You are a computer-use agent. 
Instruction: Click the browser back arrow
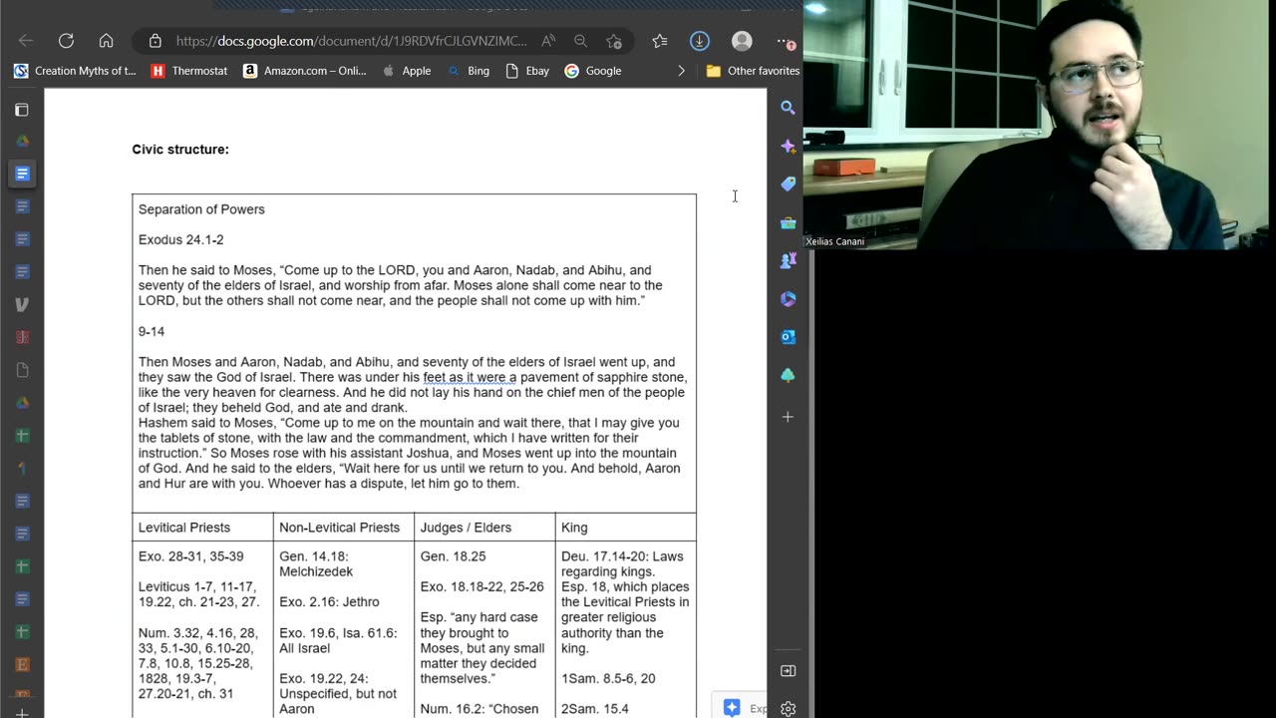(x=26, y=41)
